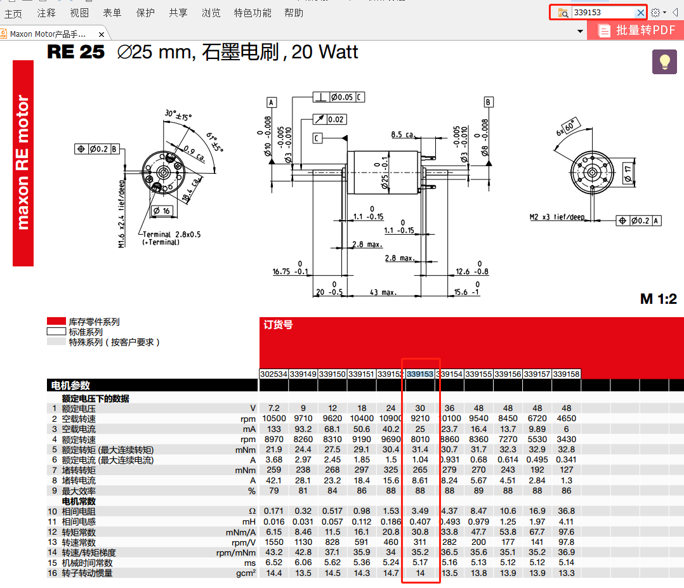The height and width of the screenshot is (588, 684).
Task: Open the 保护 menu
Action: pos(145,13)
